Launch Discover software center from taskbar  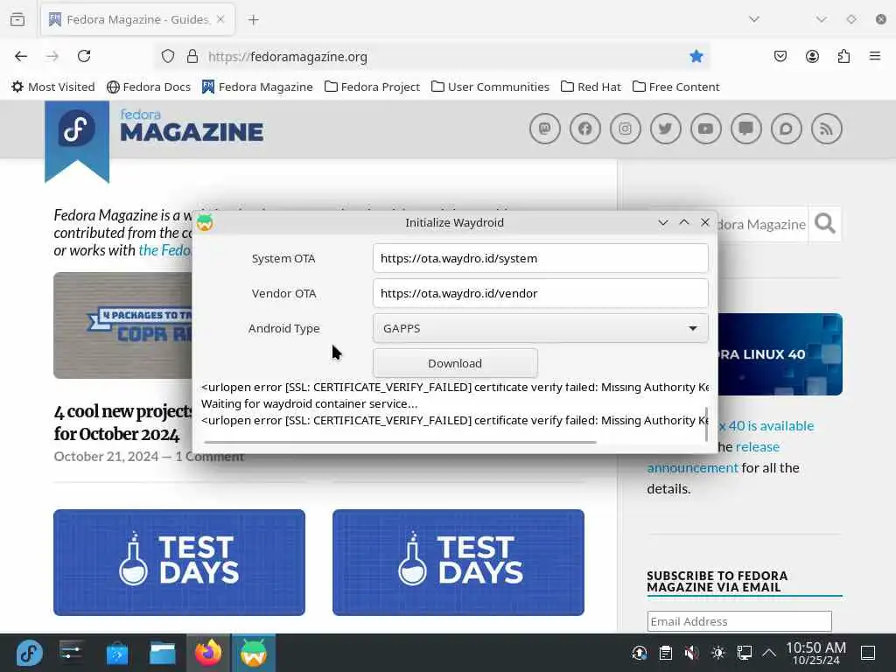[117, 653]
